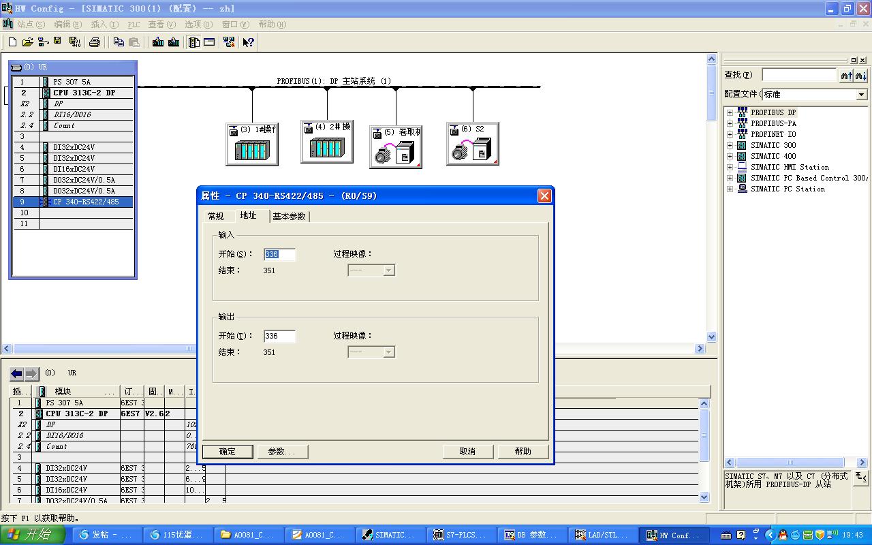
Task: Expand the PROFIBUS DP catalog node
Action: [730, 112]
